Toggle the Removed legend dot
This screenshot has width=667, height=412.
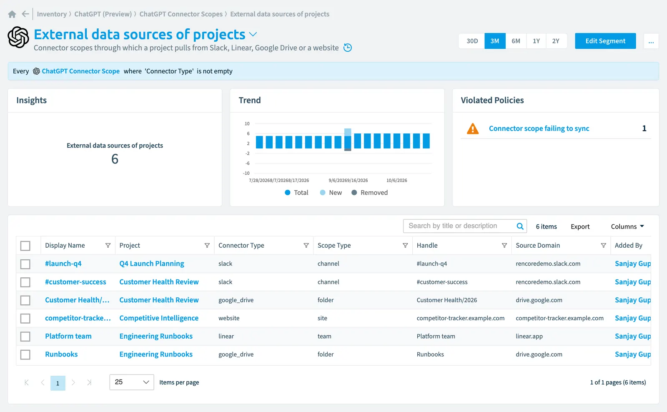coord(354,193)
